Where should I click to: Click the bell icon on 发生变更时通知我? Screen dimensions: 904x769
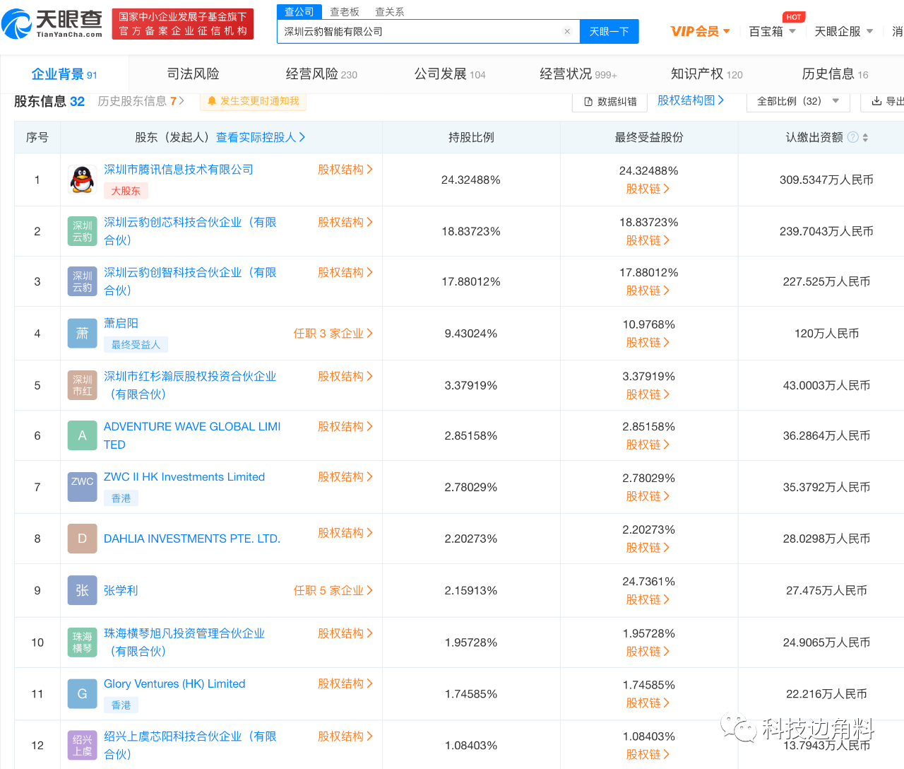pos(213,101)
